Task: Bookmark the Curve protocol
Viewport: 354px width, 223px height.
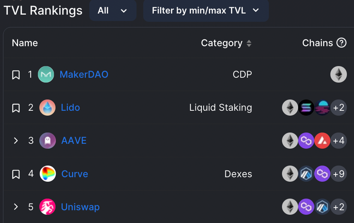Action: coord(16,174)
